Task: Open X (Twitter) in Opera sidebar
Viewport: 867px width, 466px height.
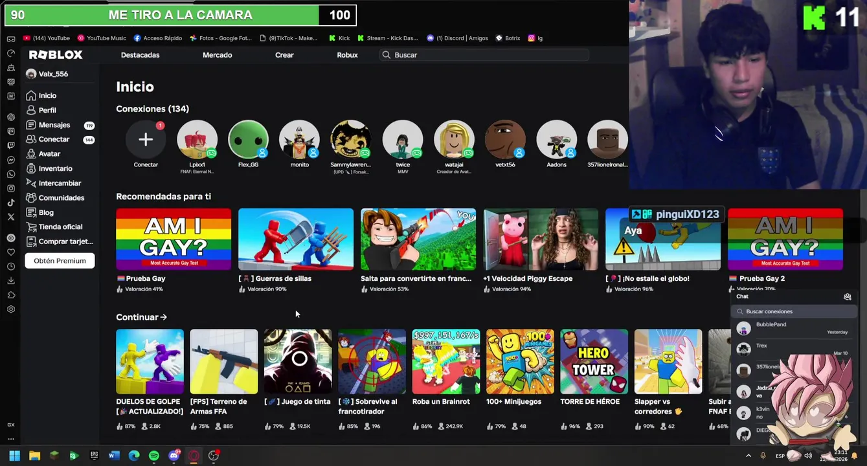Action: tap(11, 217)
